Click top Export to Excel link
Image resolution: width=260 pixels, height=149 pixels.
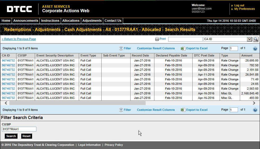[x=197, y=49]
